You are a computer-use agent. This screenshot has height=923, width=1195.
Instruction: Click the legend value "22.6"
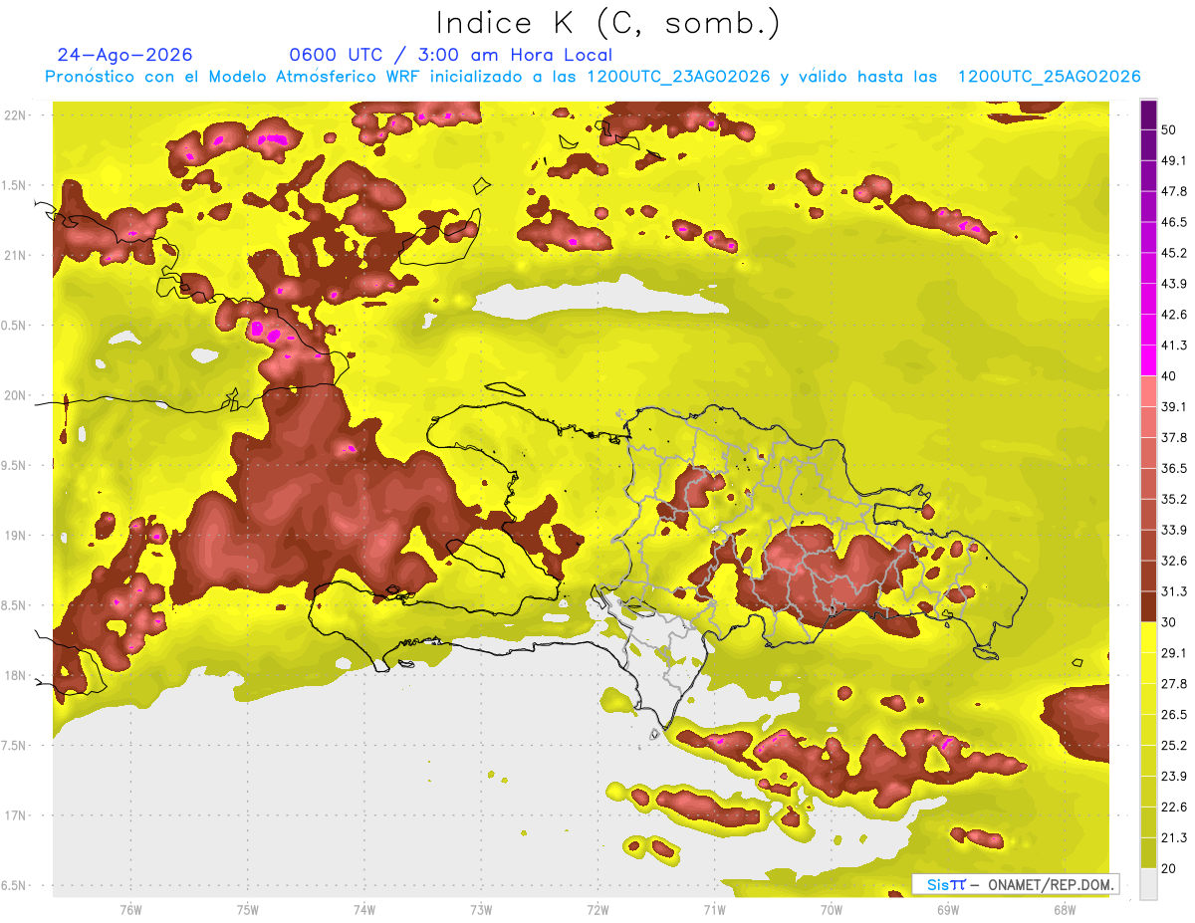coord(1173,808)
